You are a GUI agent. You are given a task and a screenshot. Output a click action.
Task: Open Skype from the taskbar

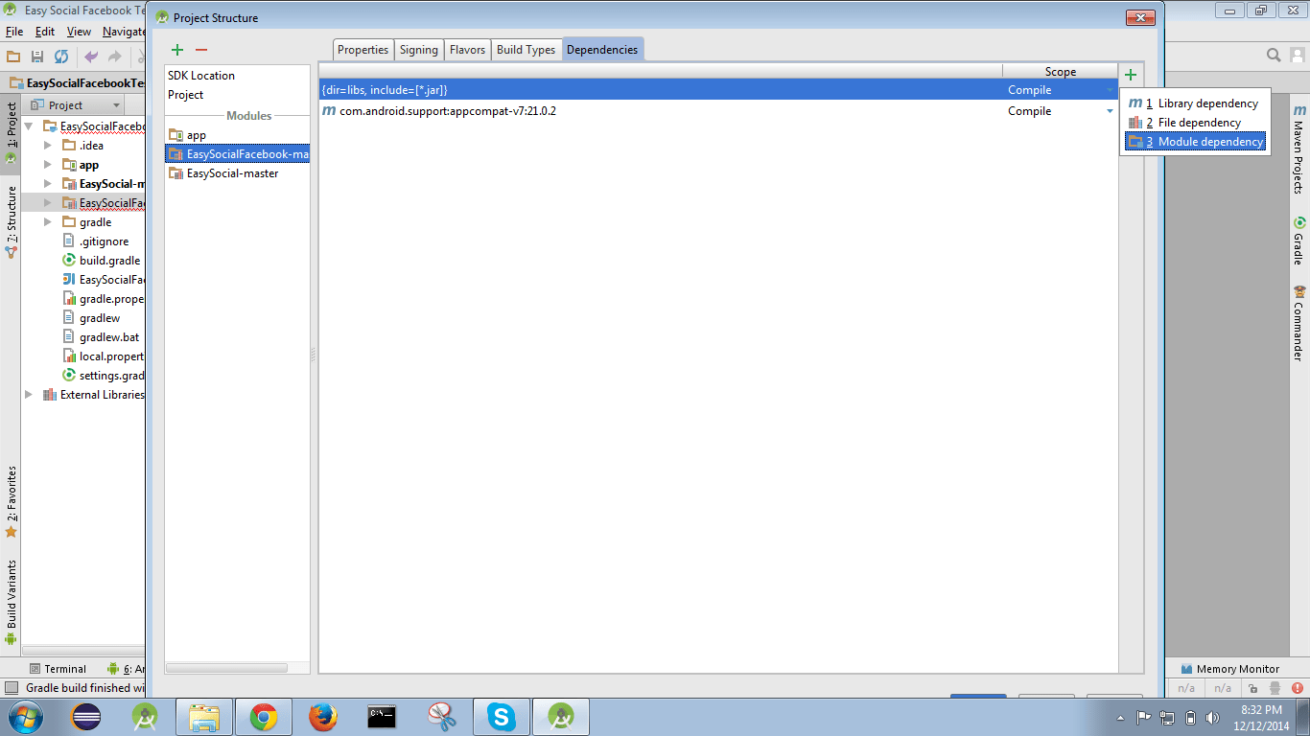pos(501,717)
